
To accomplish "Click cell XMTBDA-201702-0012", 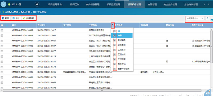I will click(x=22, y=51).
